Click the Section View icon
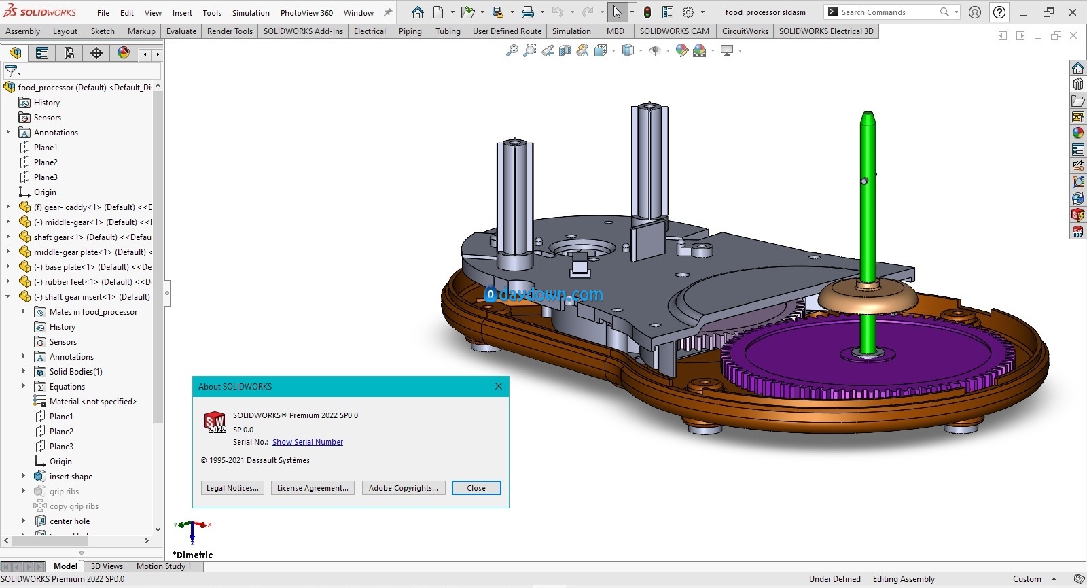 pos(565,50)
